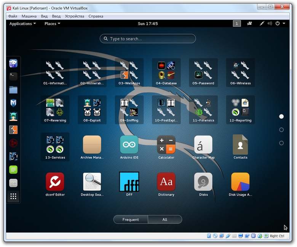The width and height of the screenshot is (297, 247).
Task: Open the 08-Exploit folder
Action: point(92,110)
